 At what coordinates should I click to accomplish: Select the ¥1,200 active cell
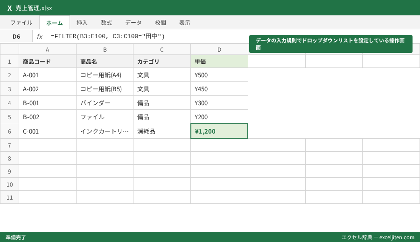(x=219, y=131)
